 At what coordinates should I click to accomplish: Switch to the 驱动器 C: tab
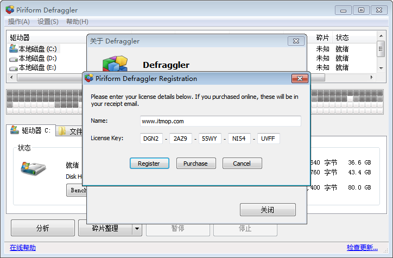30,130
